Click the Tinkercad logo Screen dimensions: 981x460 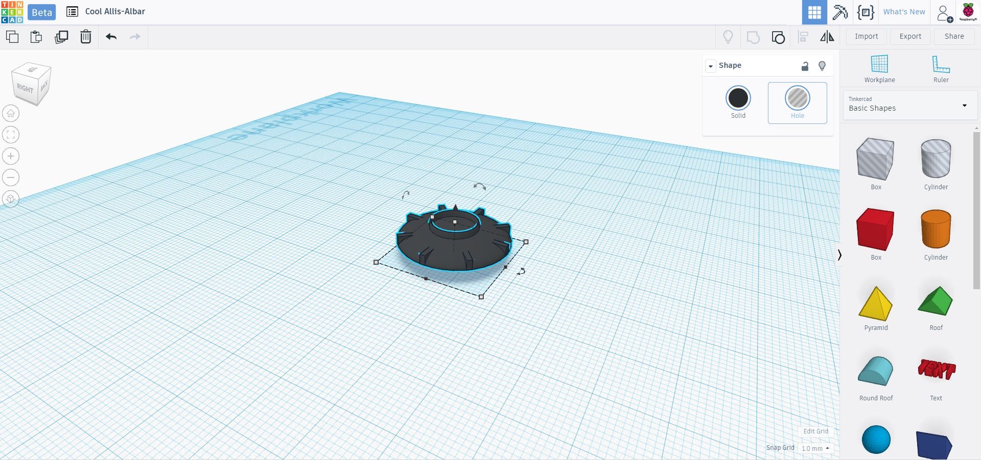click(12, 12)
